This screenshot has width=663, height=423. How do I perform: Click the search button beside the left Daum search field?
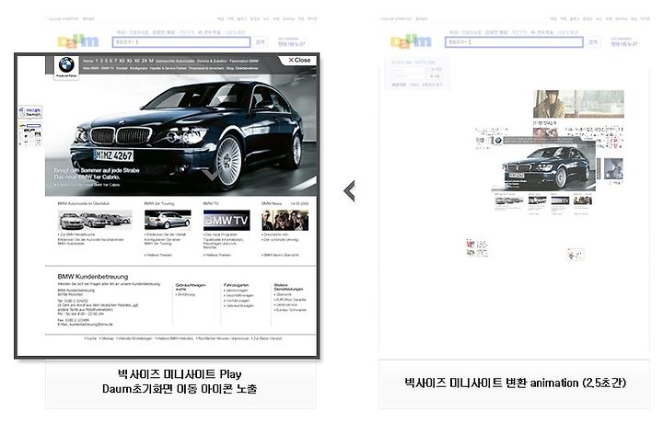261,42
